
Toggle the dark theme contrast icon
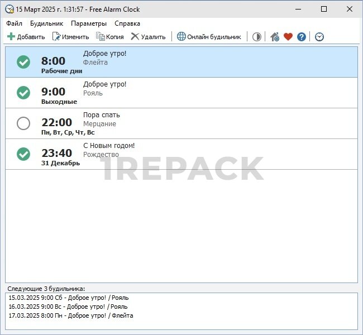click(x=257, y=37)
